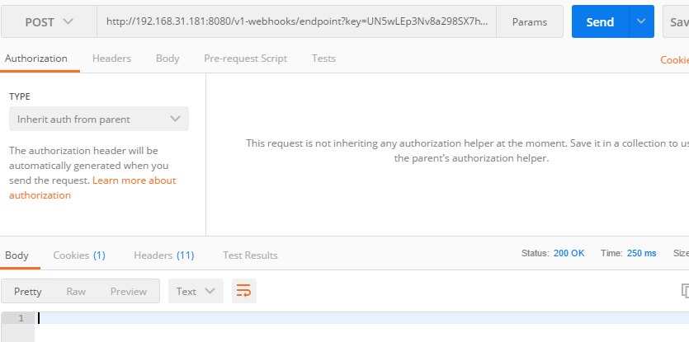
Task: Open the response Cookies tab
Action: (x=79, y=255)
